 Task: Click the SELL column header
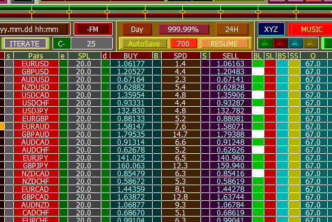coord(231,56)
